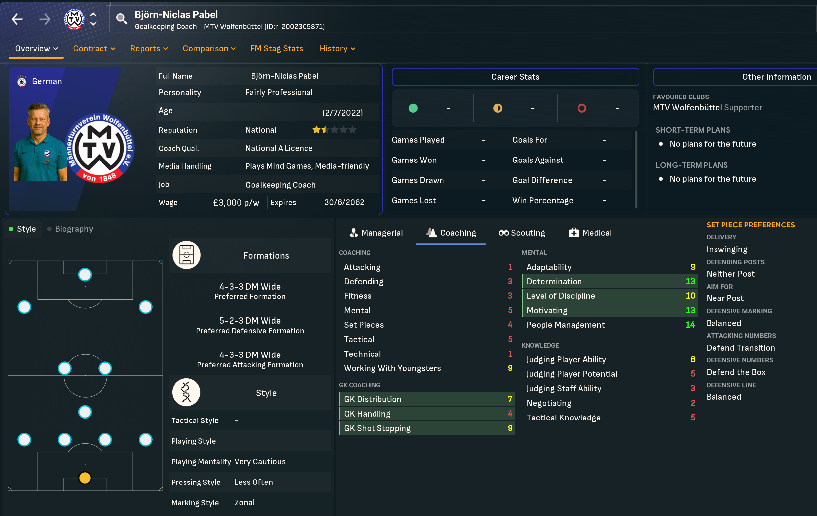Open the Scouting attributes tab
The width and height of the screenshot is (817, 516).
tap(521, 233)
